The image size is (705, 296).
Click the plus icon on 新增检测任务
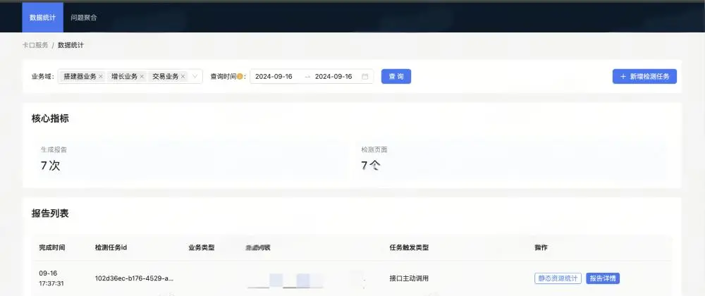(x=623, y=77)
